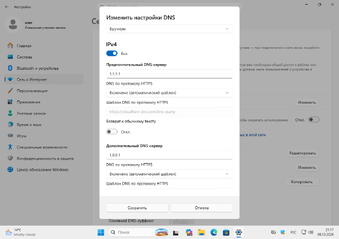This screenshot has width=339, height=239.
Task: Click the Учетные записи person icon
Action: [10, 113]
